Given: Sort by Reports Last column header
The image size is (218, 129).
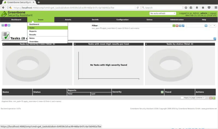Looking at the screenshot, I should pyautogui.click(x=93, y=94).
